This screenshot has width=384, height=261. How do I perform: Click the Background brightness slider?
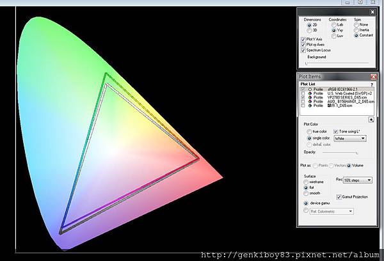tap(337, 63)
